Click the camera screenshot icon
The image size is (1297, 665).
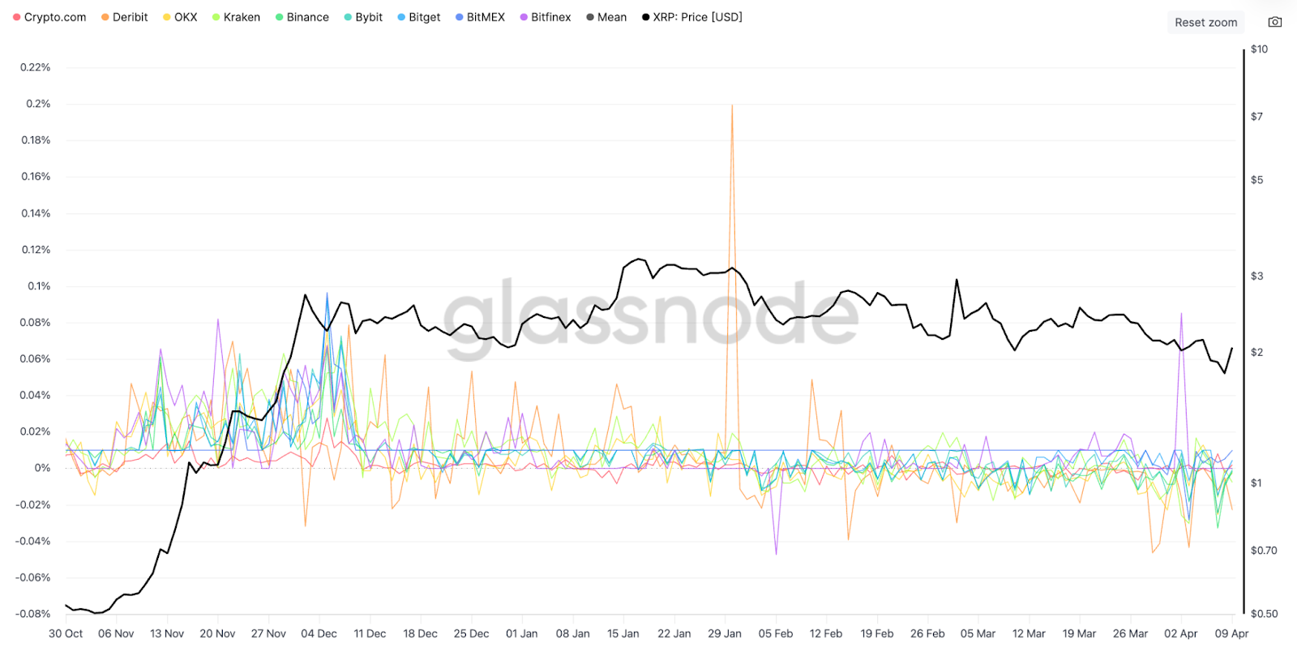1275,22
